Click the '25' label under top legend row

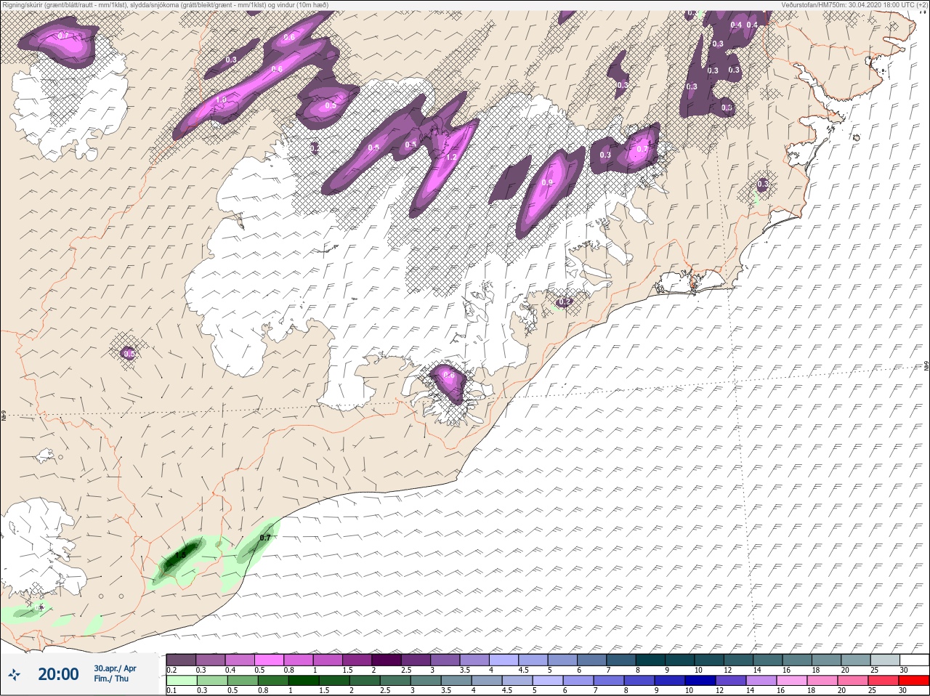pyautogui.click(x=875, y=670)
